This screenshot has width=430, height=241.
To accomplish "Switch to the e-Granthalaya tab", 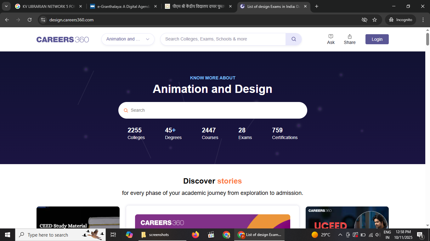I will pyautogui.click(x=123, y=6).
